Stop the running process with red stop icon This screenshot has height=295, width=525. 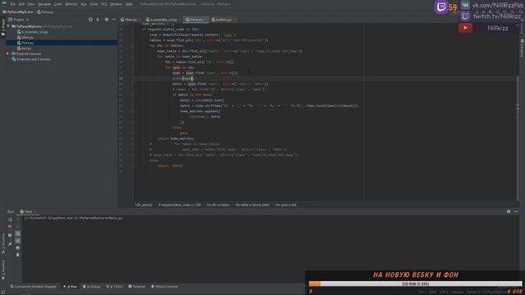10,226
